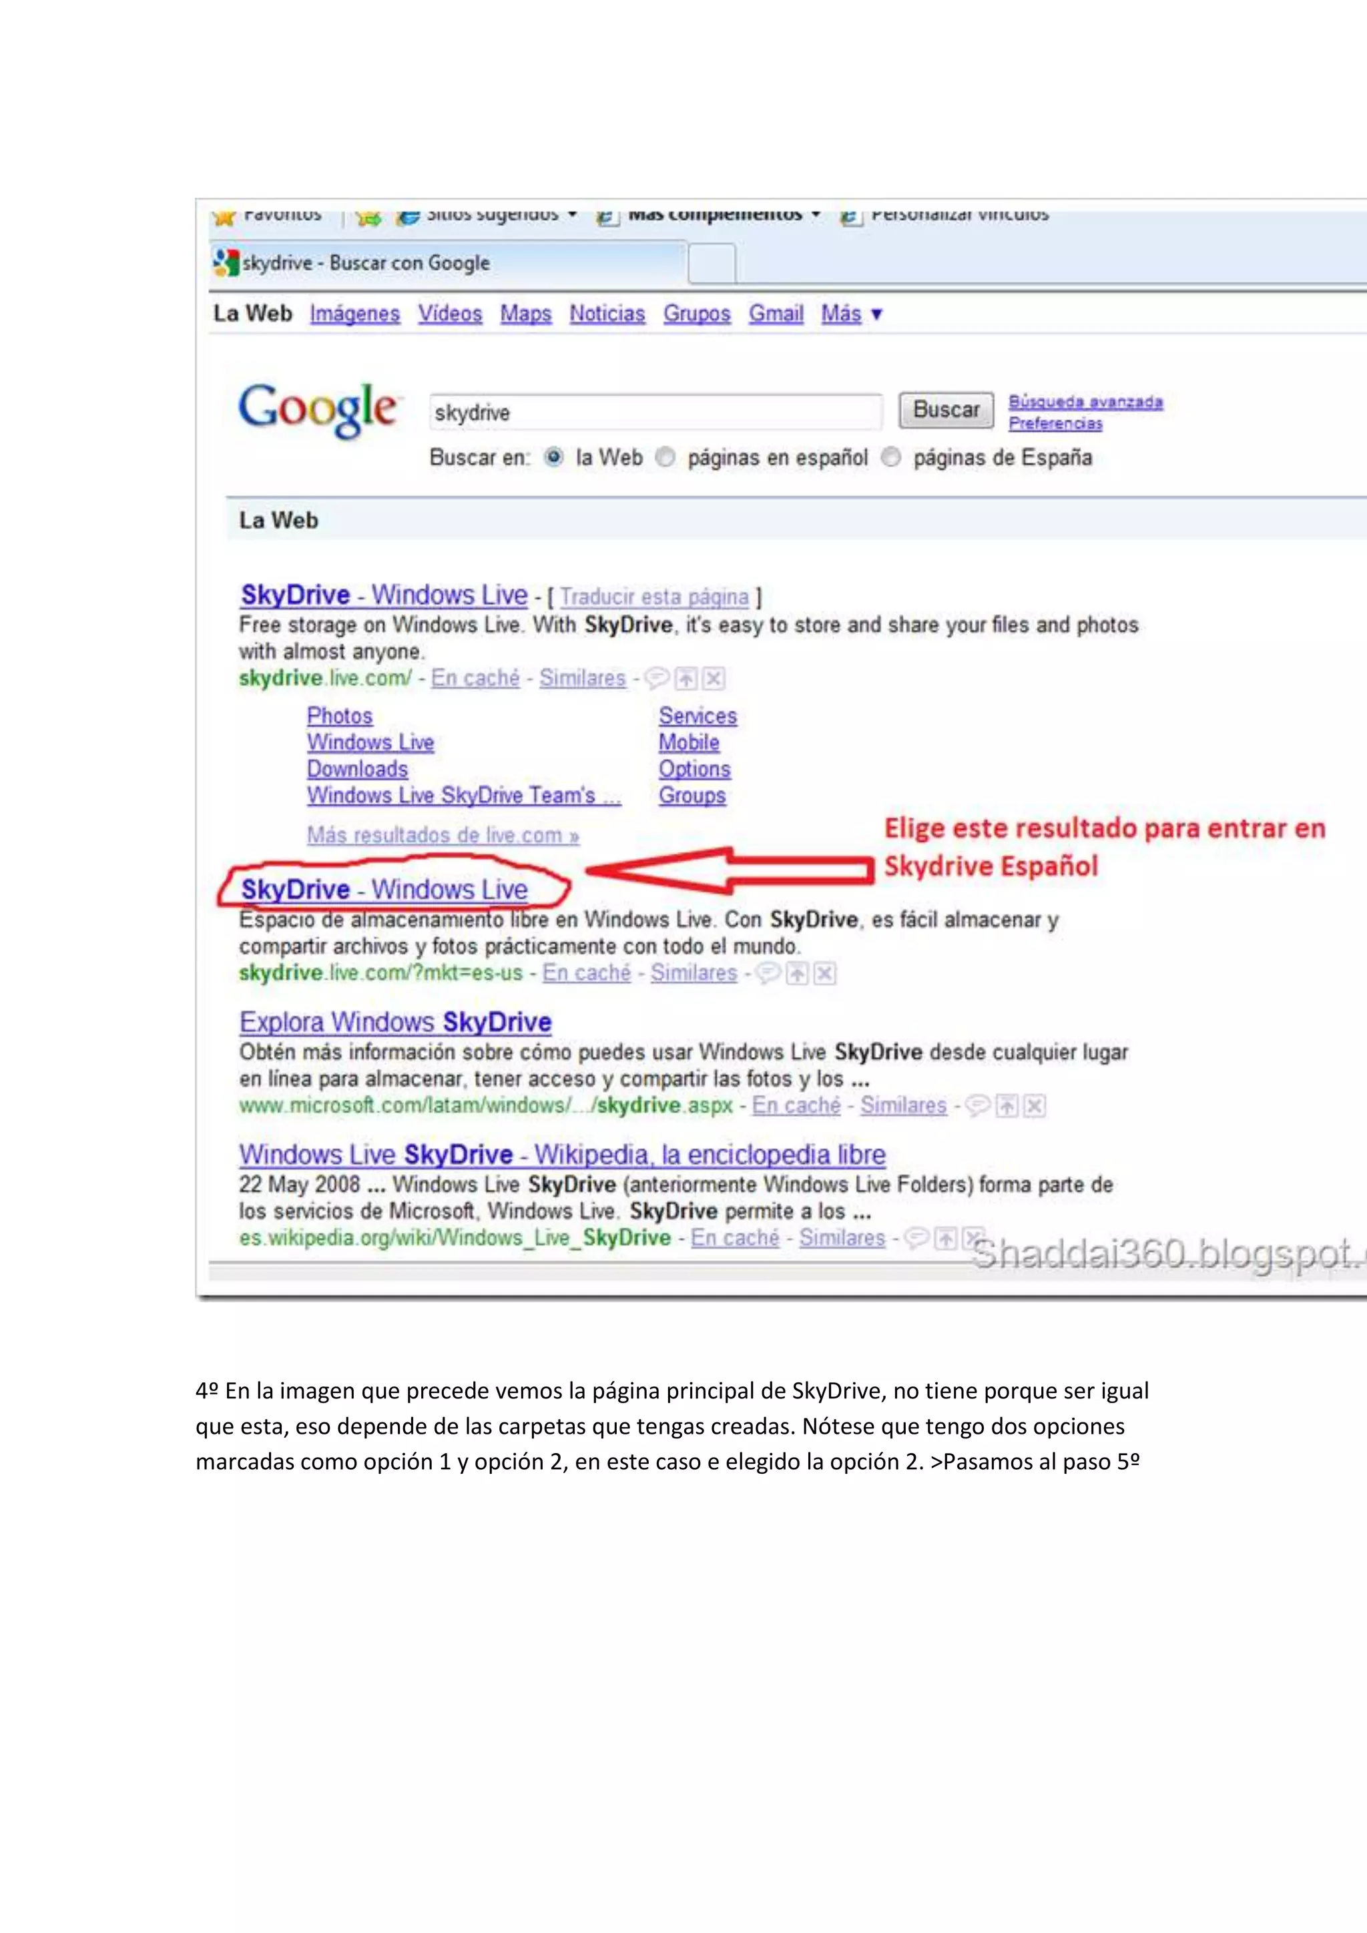Click the 'La Web' results header text
Screen dimensions: 1367x1933
(278, 520)
